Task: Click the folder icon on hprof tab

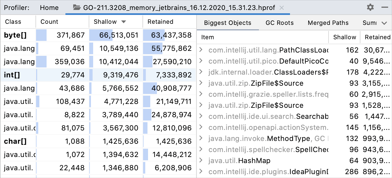Action: point(77,7)
